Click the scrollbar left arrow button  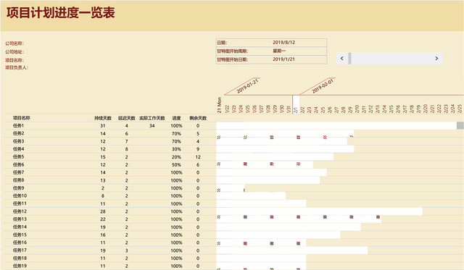(x=341, y=58)
